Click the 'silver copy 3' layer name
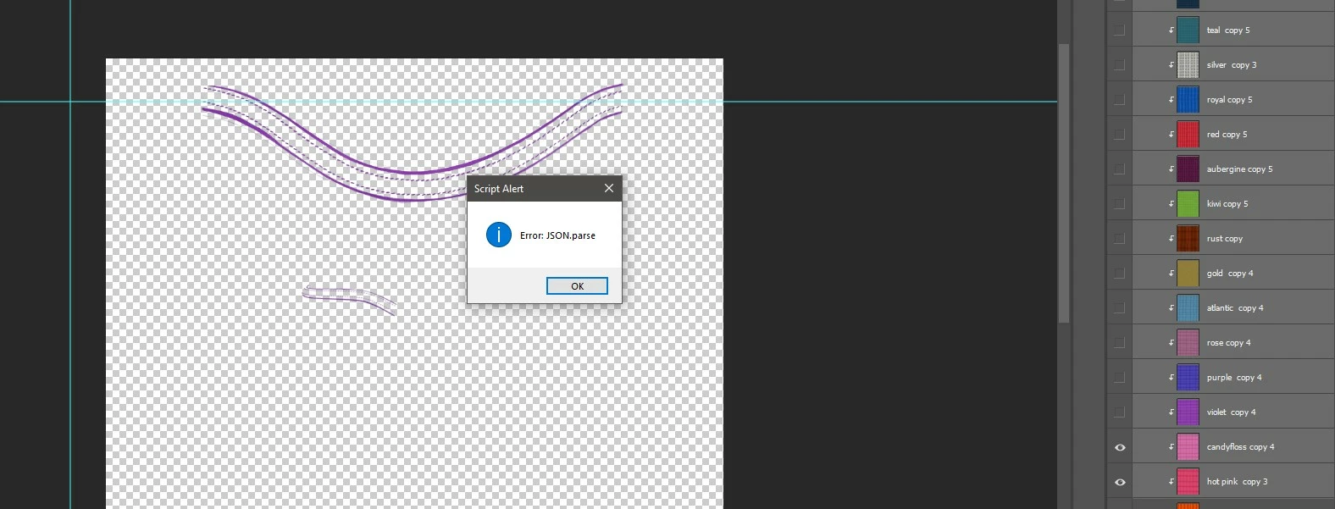 tap(1232, 65)
